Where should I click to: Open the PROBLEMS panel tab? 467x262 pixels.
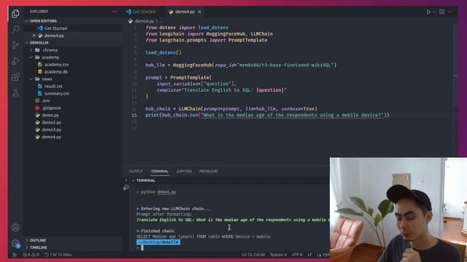click(209, 172)
